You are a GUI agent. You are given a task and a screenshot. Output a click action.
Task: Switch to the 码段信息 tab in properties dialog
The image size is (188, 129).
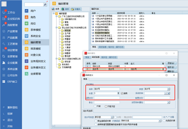pyautogui.click(x=96, y=57)
